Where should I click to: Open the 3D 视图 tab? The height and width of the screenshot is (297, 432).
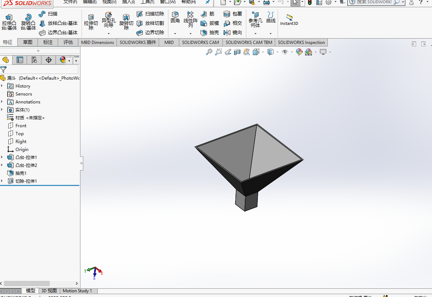(x=49, y=291)
